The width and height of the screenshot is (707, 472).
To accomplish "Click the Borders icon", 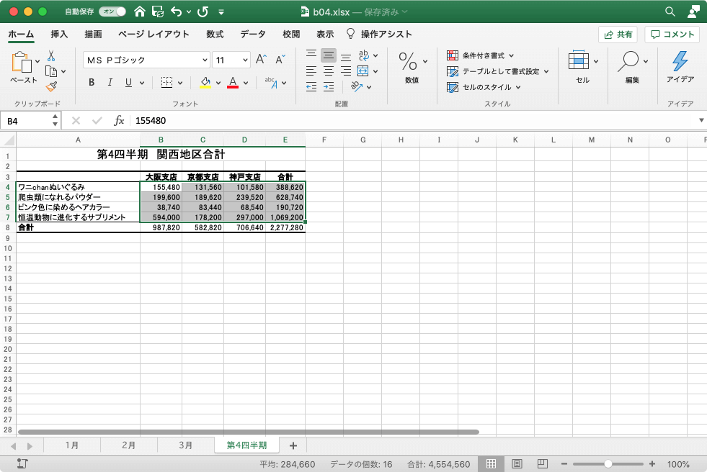I will pyautogui.click(x=166, y=82).
